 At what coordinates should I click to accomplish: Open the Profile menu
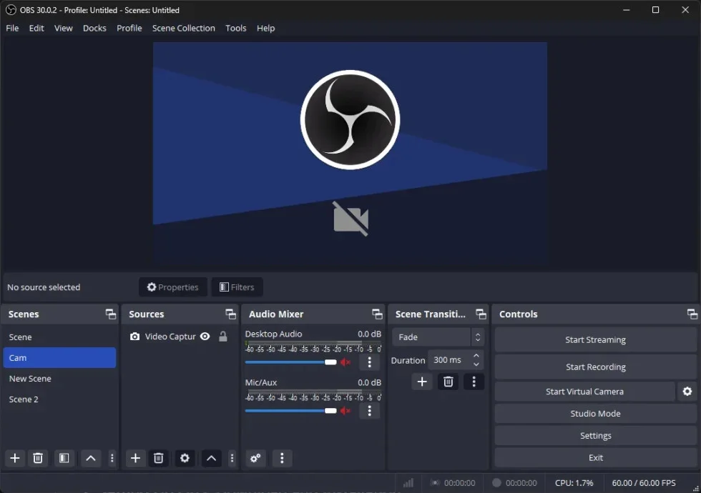point(129,28)
